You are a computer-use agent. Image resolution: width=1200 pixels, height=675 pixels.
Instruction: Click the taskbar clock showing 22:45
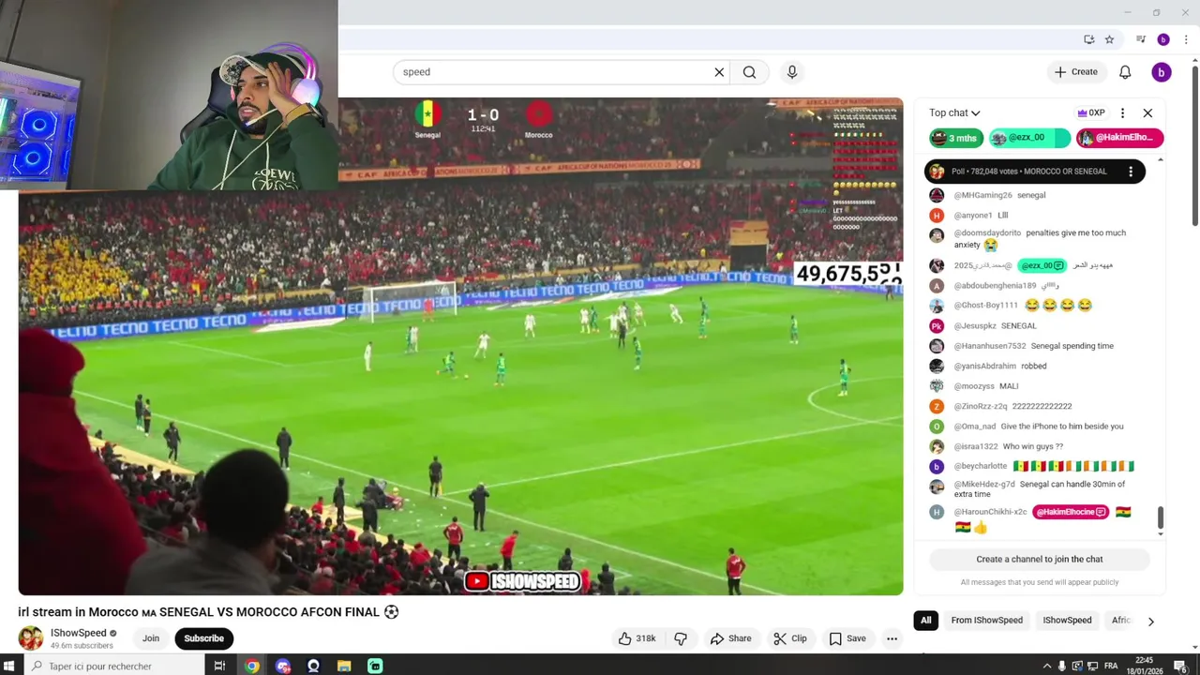click(x=1147, y=666)
